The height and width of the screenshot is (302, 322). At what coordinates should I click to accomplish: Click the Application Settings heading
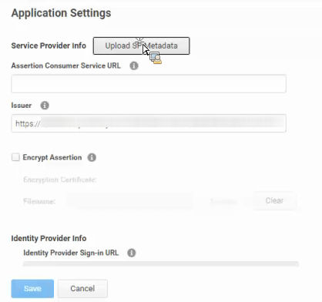point(61,13)
